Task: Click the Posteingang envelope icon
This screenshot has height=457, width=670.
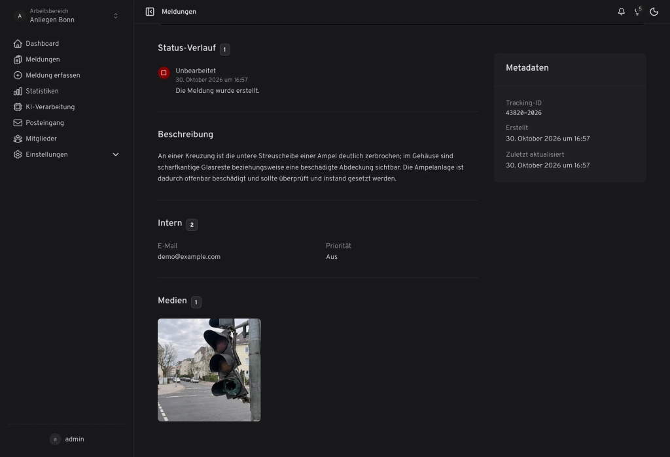Action: pos(18,122)
